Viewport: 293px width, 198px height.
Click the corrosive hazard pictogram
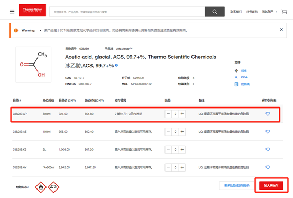53,187
